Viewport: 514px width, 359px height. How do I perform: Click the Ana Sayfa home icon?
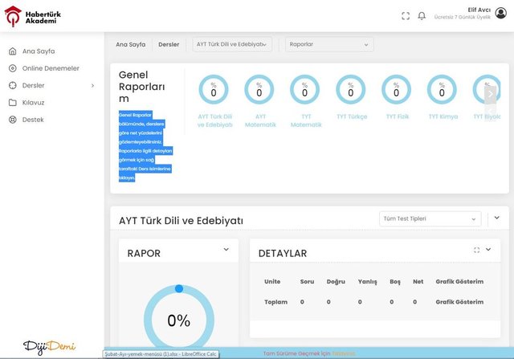pos(13,51)
